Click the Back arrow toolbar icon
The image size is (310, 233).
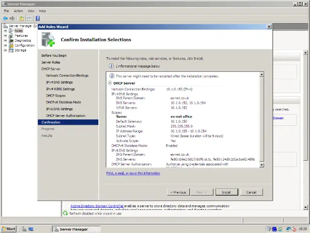tap(5, 18)
